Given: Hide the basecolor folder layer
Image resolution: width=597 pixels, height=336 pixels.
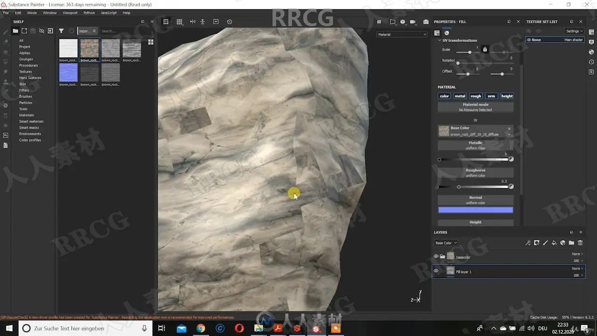Looking at the screenshot, I should 436,256.
